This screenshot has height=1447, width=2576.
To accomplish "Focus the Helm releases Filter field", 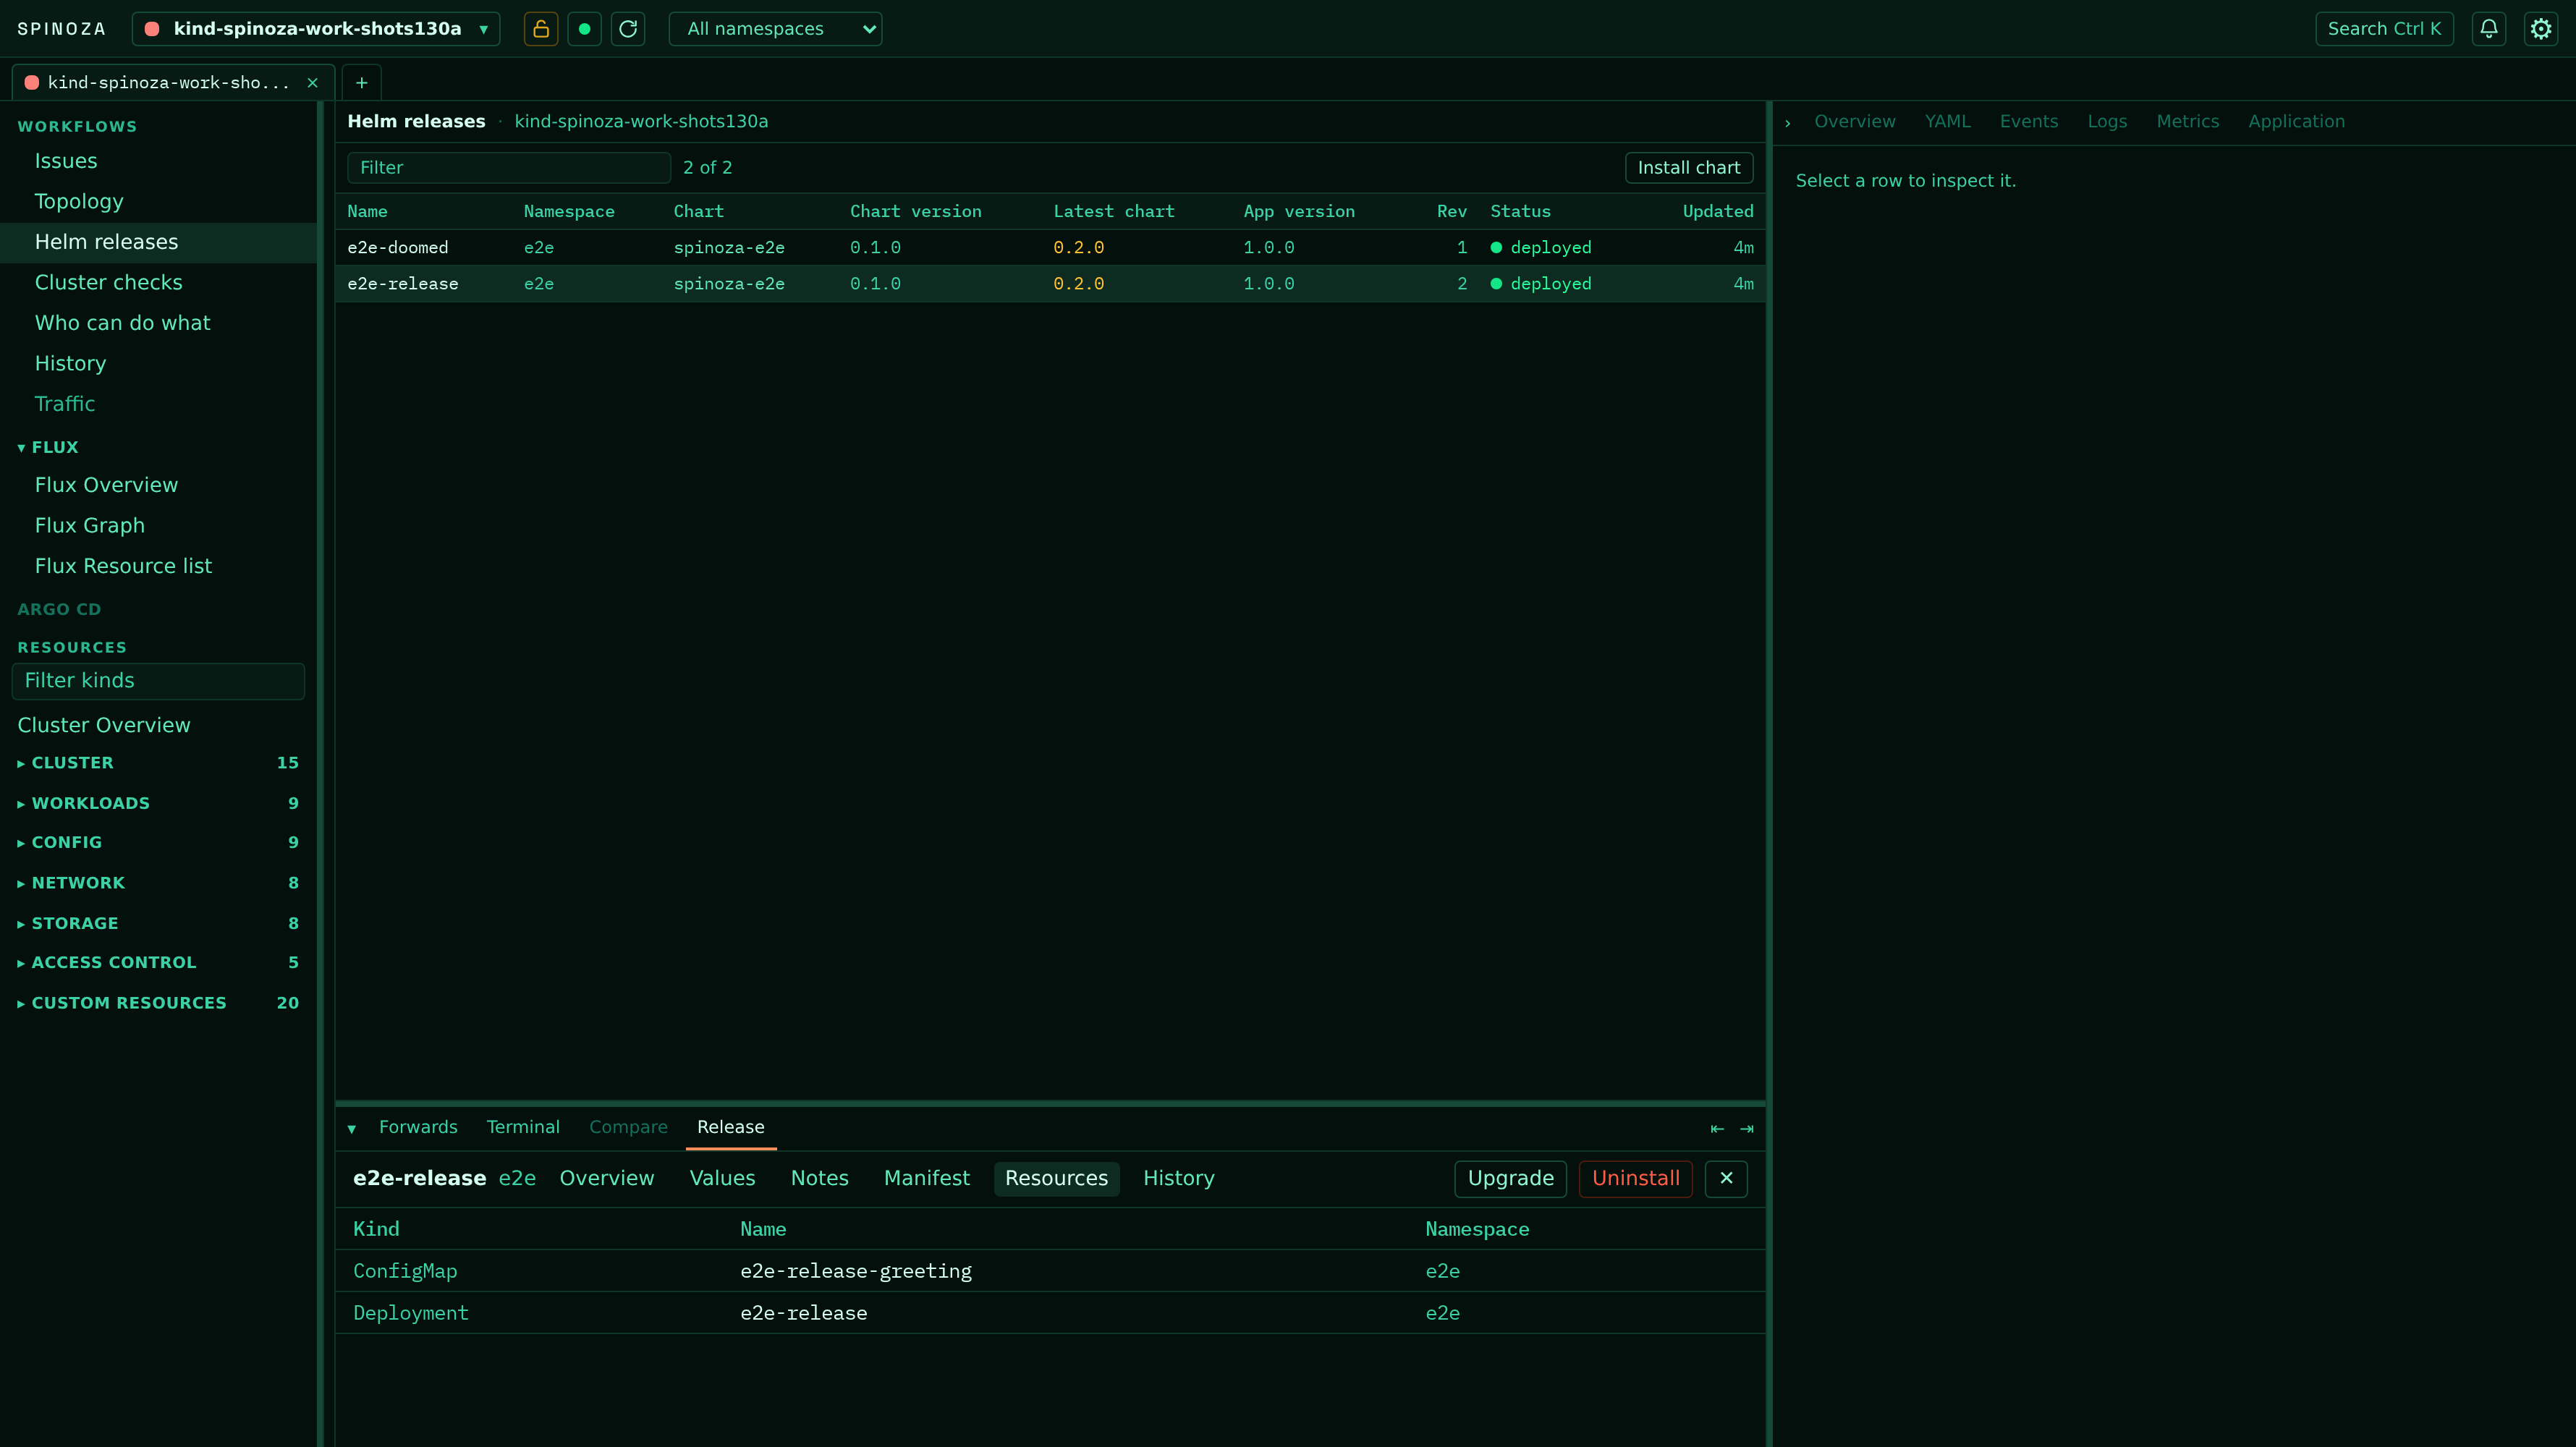I will click(508, 168).
